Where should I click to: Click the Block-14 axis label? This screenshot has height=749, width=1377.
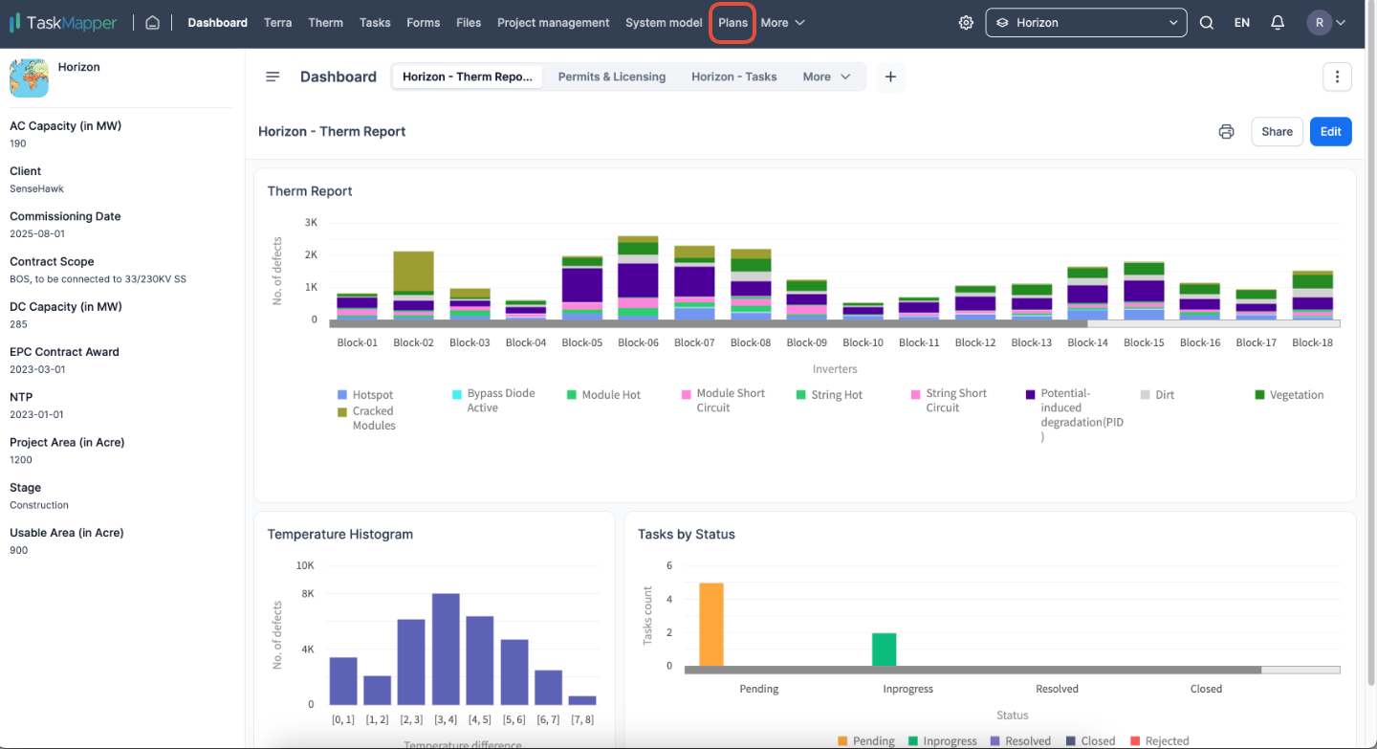click(x=1087, y=342)
